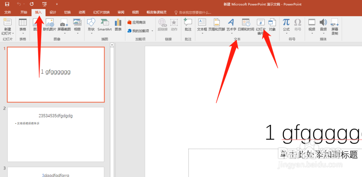This screenshot has height=177, width=362.
Task: Switch to the 设计 (Design) tab
Action: point(53,12)
